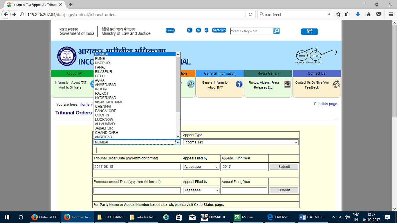Bookmark this page with star icon
The image size is (397, 223).
338,14
